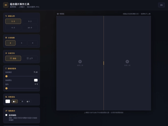Click the corner radius slider handle
This screenshot has width=168, height=126.
pyautogui.click(x=7, y=88)
